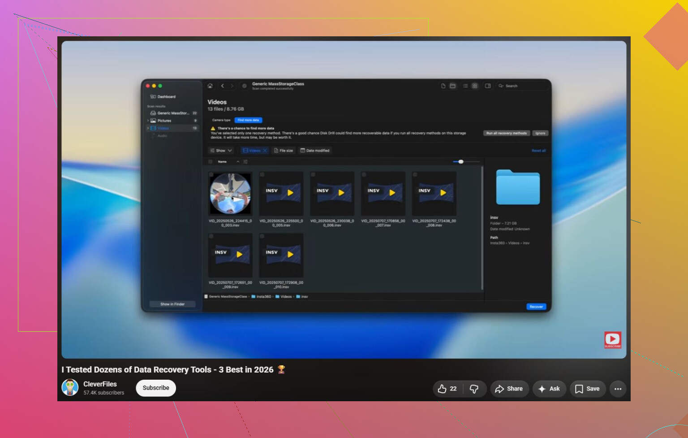
Task: Select the fisheye preview video thumbnail
Action: coord(230,194)
